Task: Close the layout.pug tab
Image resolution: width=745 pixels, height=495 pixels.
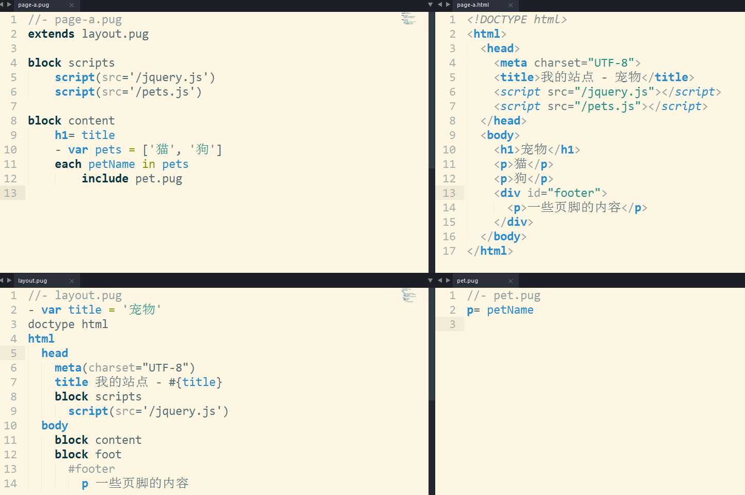Action: [71, 281]
